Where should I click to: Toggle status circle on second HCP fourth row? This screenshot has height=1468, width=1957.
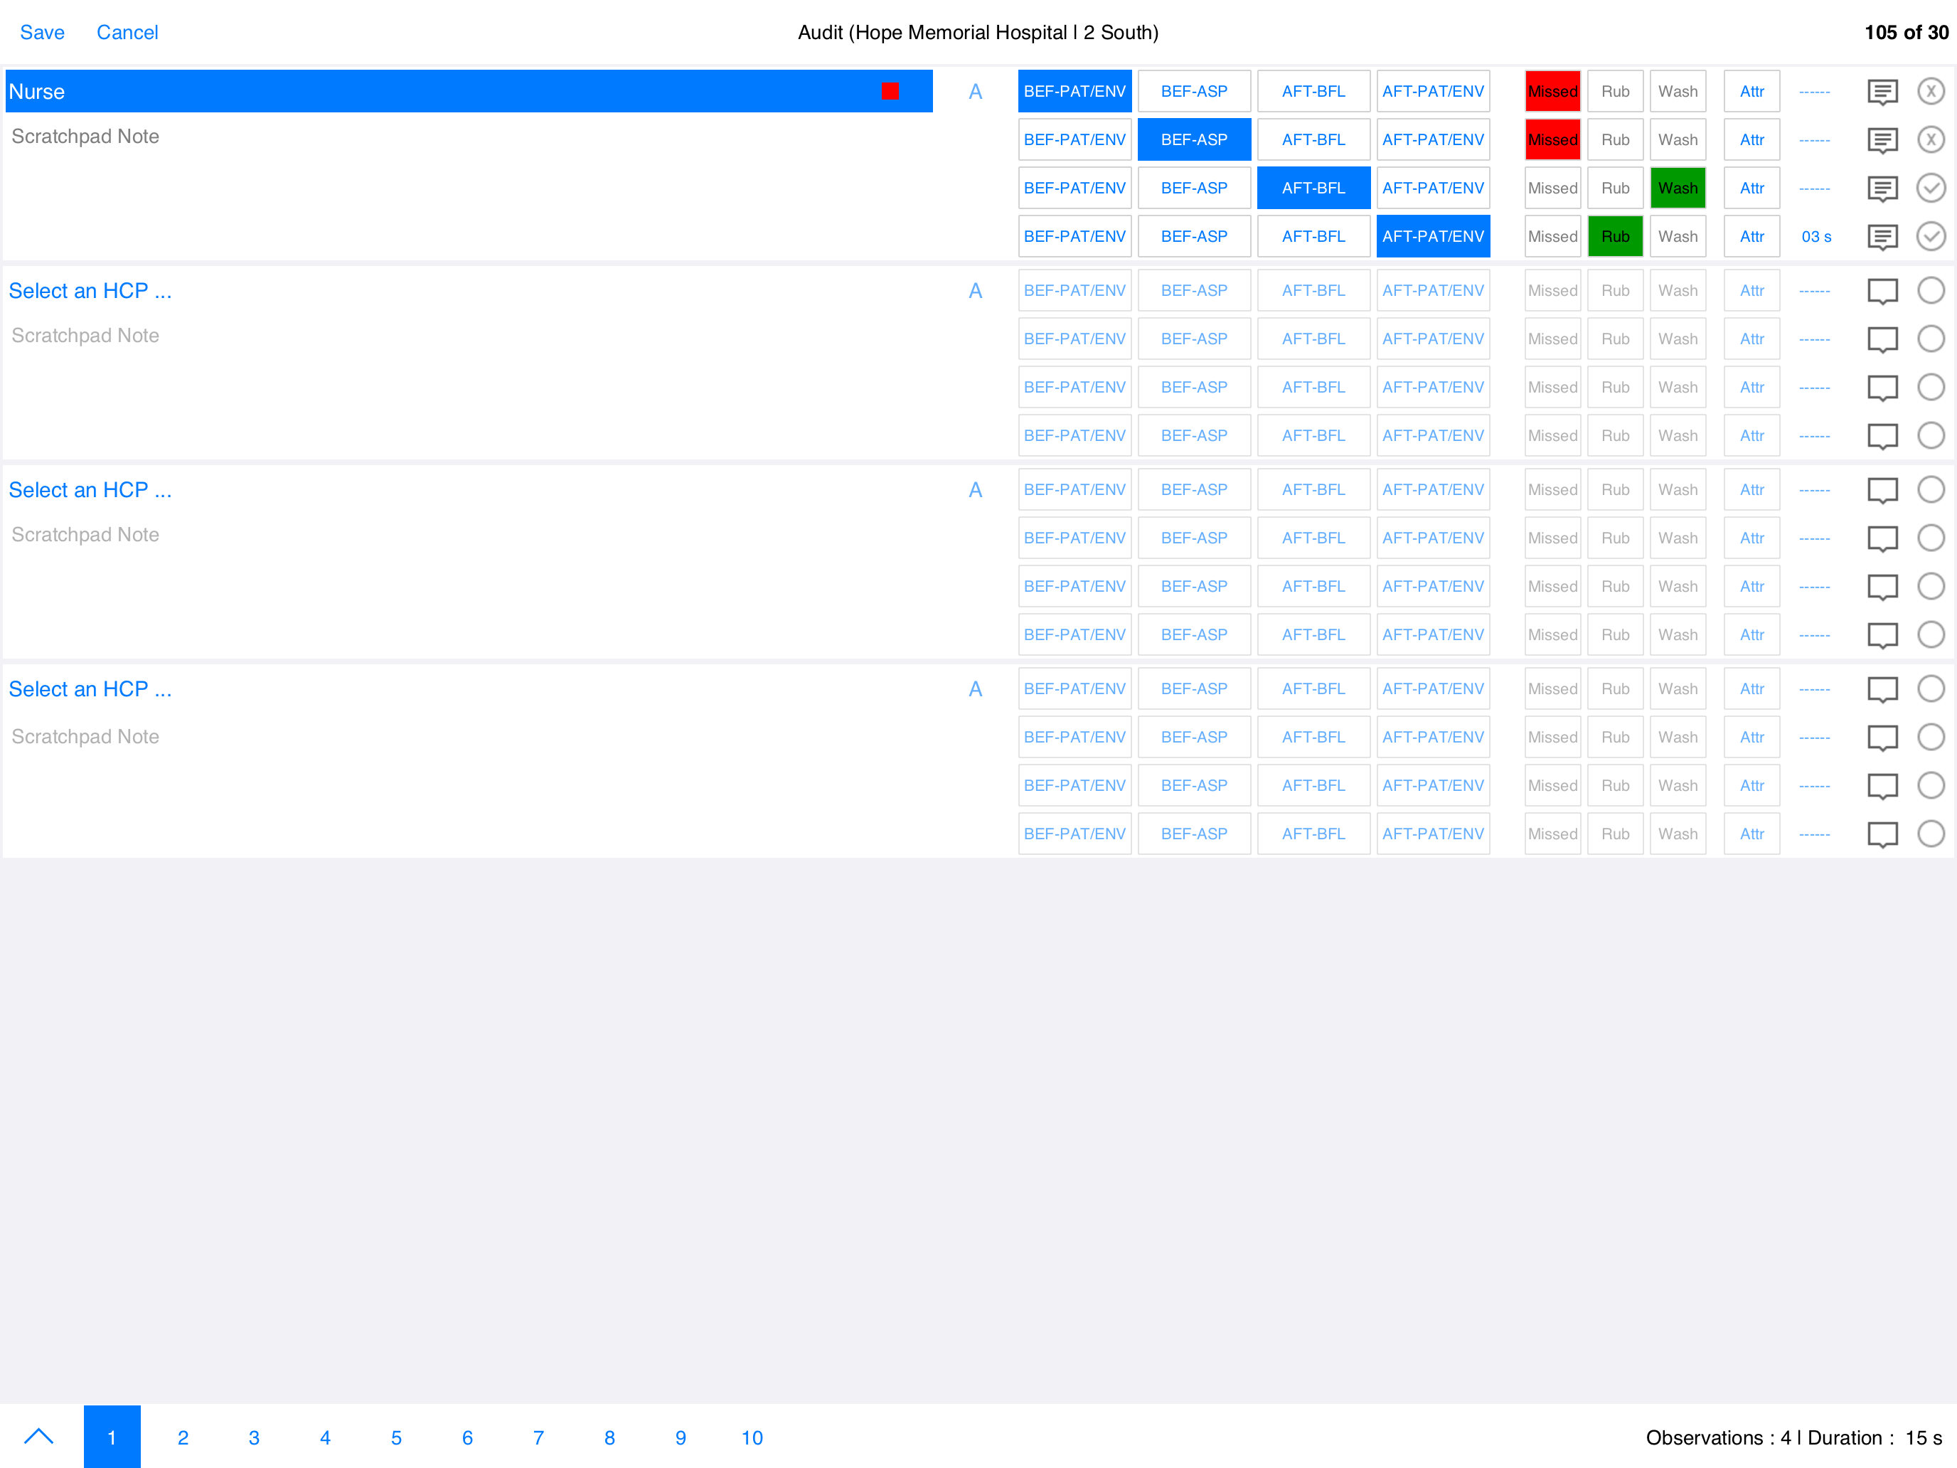click(1931, 435)
